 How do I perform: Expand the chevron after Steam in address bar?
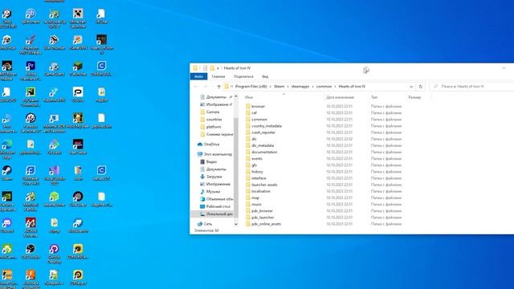(x=288, y=87)
